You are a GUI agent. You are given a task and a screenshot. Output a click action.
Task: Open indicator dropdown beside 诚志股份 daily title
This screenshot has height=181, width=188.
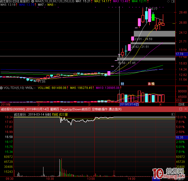pyautogui.click(x=33, y=1)
